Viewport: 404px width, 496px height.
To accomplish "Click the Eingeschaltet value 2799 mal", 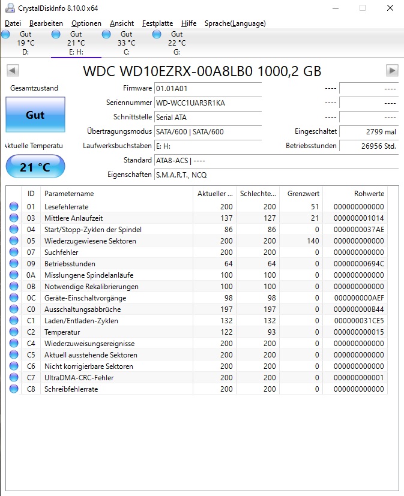I will (x=369, y=131).
